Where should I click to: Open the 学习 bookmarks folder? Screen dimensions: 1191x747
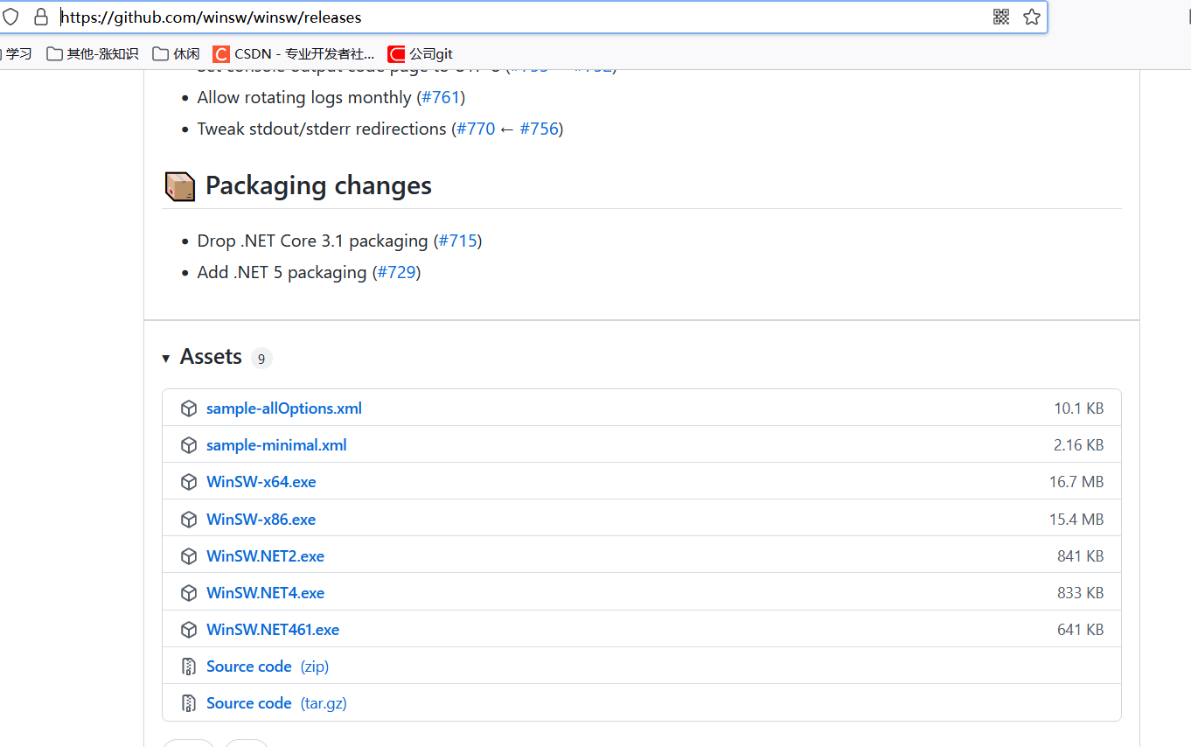[x=16, y=54]
